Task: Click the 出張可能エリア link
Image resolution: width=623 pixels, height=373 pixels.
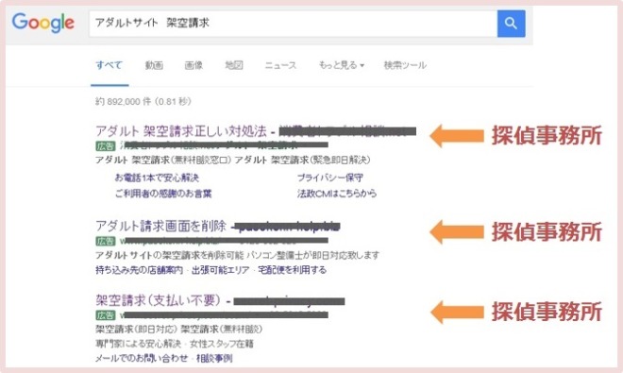Action: [x=221, y=270]
